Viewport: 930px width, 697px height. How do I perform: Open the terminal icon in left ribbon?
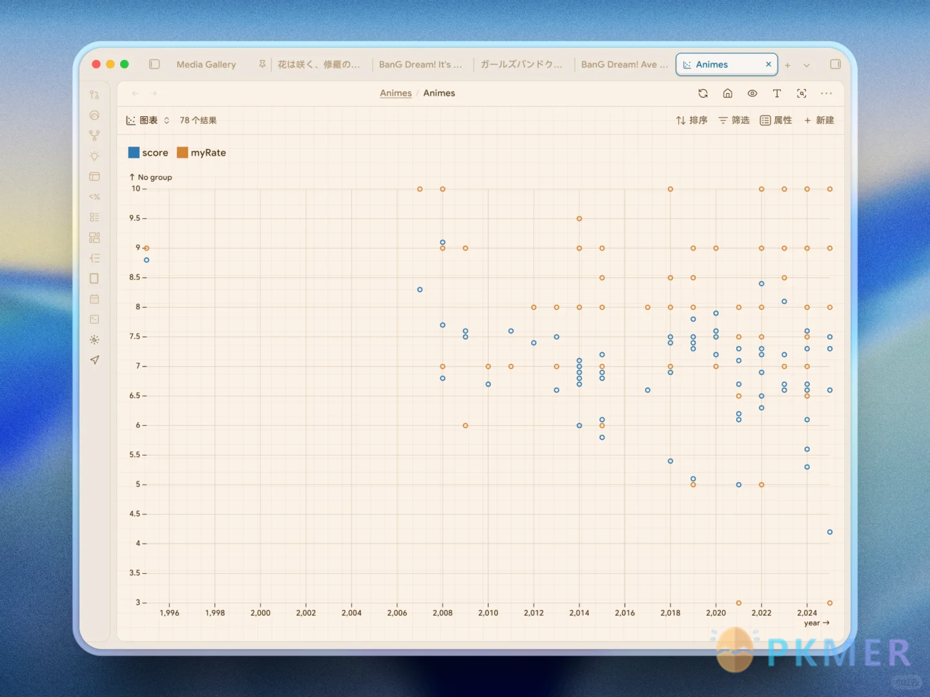coord(94,319)
